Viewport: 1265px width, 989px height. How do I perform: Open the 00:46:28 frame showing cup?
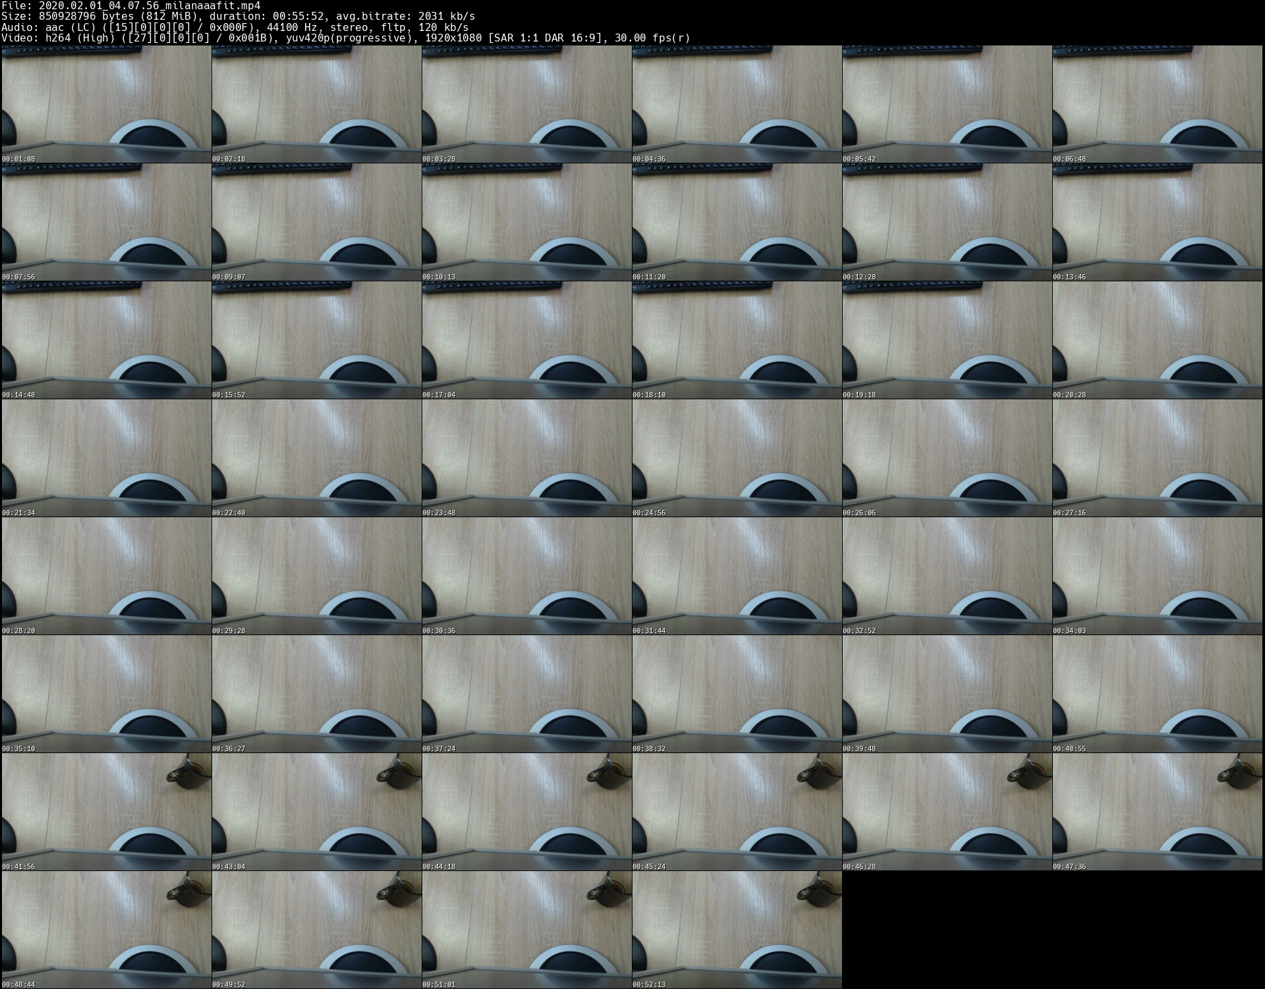click(x=947, y=812)
